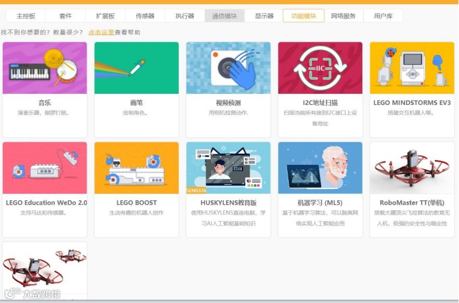
Task: Pick the LEGO BOOST robot image
Action: pos(136,168)
